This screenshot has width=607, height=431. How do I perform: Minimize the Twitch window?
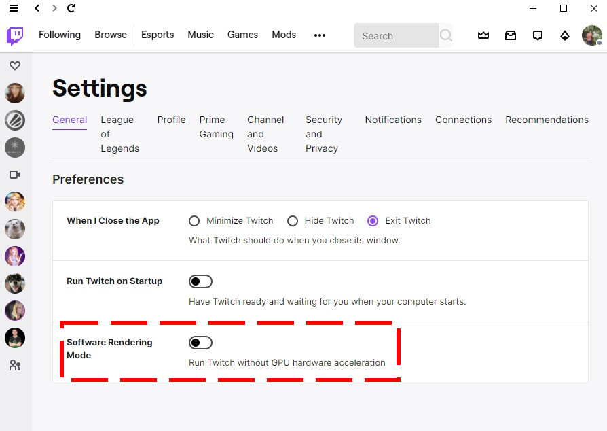[x=533, y=8]
